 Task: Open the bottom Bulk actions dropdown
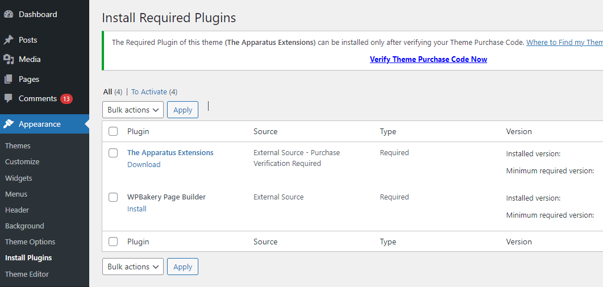133,267
